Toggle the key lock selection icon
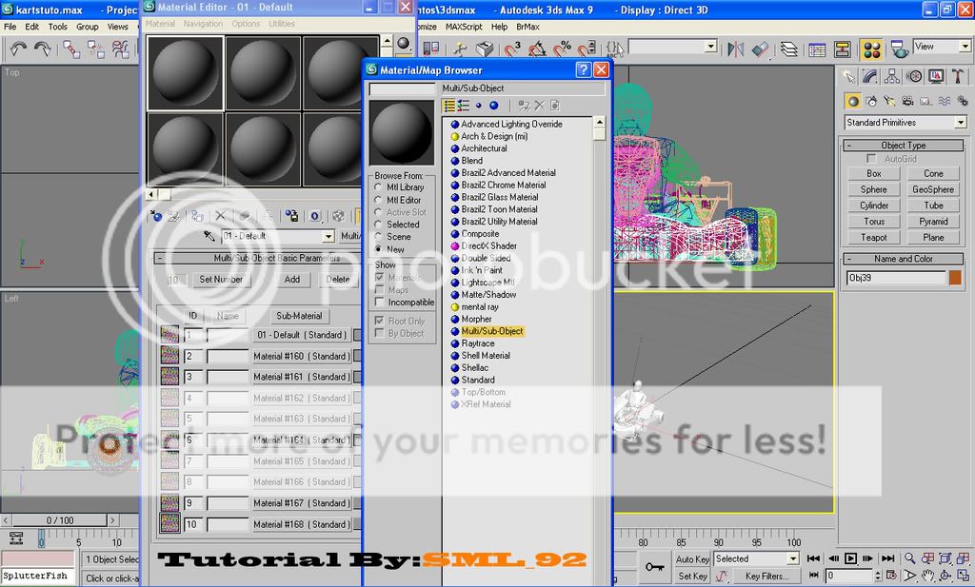975x587 pixels. 654,566
